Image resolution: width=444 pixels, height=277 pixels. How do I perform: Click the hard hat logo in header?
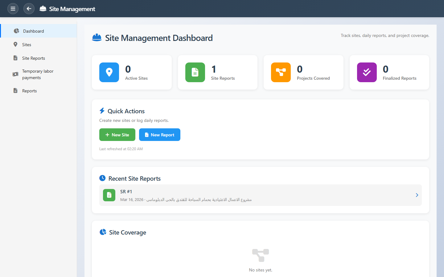coord(43,9)
